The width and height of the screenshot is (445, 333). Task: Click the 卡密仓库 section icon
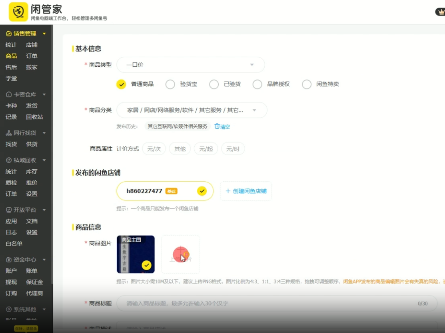tap(9, 94)
